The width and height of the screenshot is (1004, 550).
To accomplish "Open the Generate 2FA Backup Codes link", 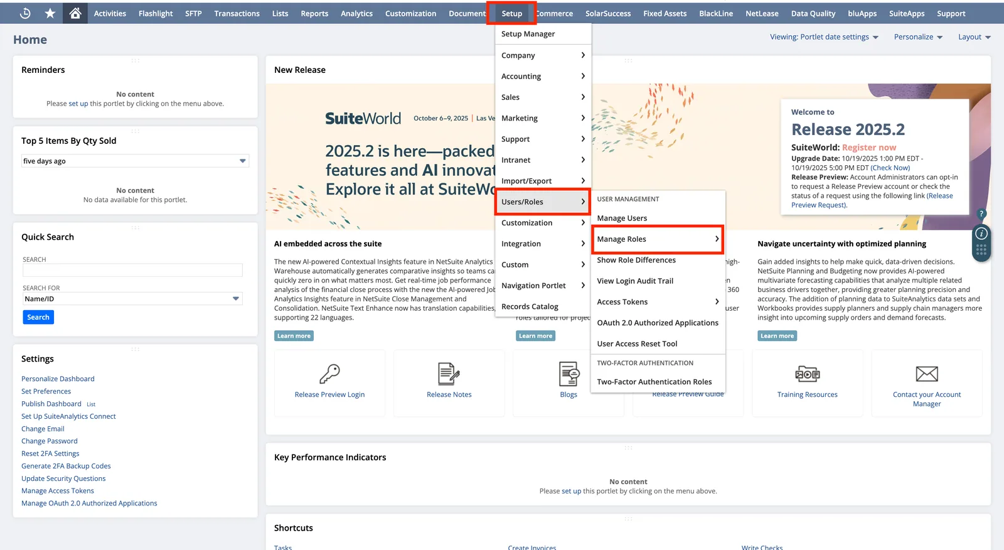I will click(66, 466).
